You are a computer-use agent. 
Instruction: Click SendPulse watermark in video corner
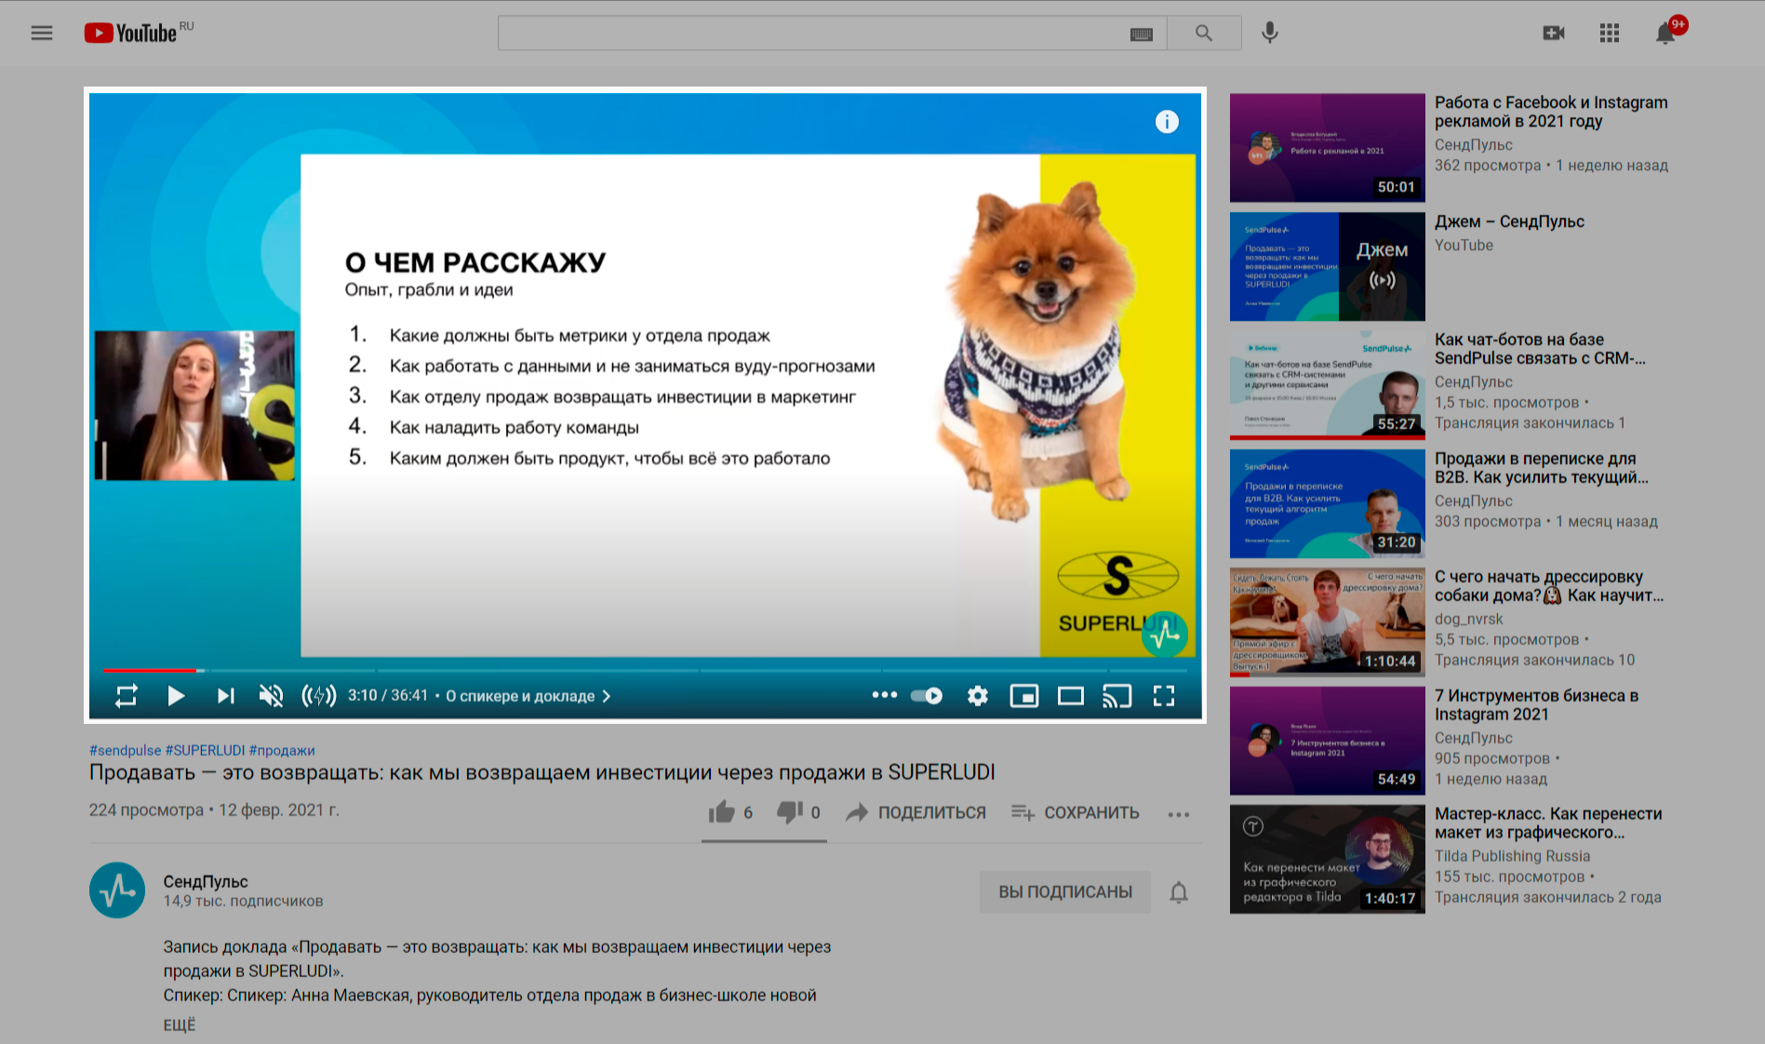pyautogui.click(x=1165, y=635)
